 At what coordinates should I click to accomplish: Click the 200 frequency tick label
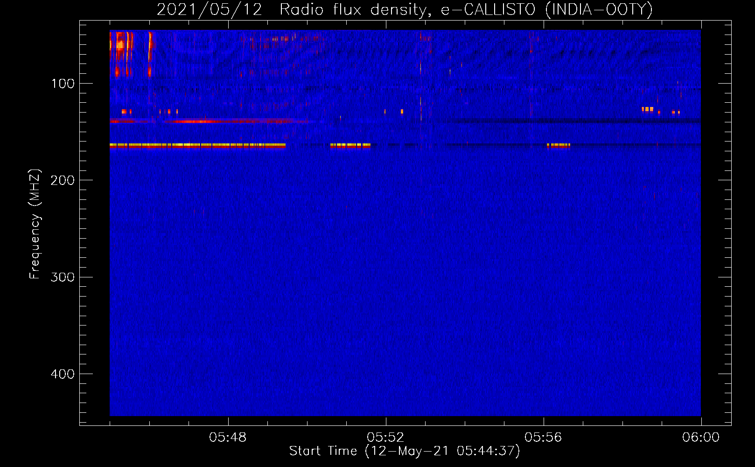click(63, 180)
